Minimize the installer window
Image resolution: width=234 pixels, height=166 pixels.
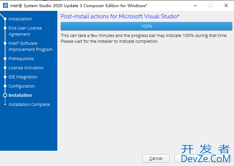point(195,6)
